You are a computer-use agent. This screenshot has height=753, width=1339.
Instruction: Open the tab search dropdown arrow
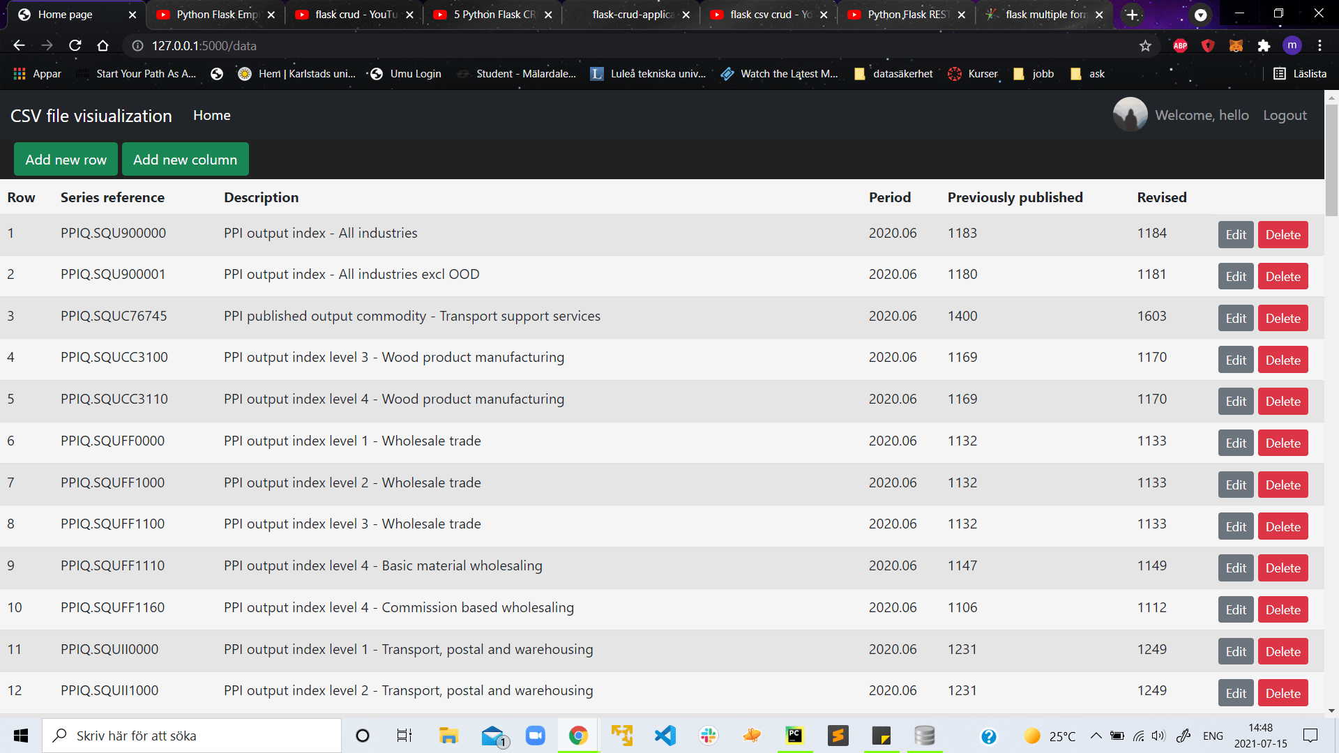(1200, 15)
